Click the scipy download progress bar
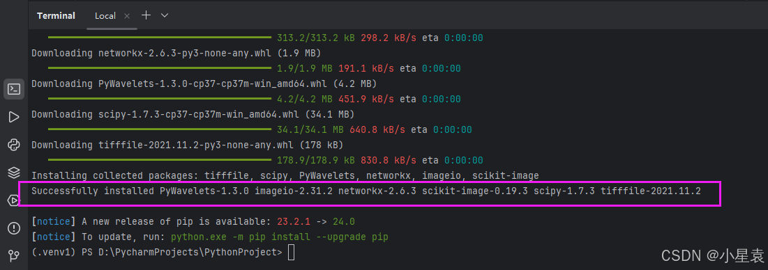Viewport: 768px width, 270px height. (x=160, y=129)
